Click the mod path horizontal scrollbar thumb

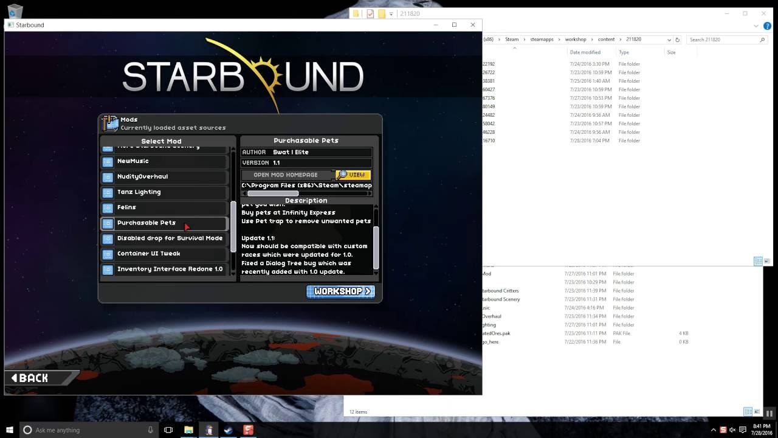(273, 193)
